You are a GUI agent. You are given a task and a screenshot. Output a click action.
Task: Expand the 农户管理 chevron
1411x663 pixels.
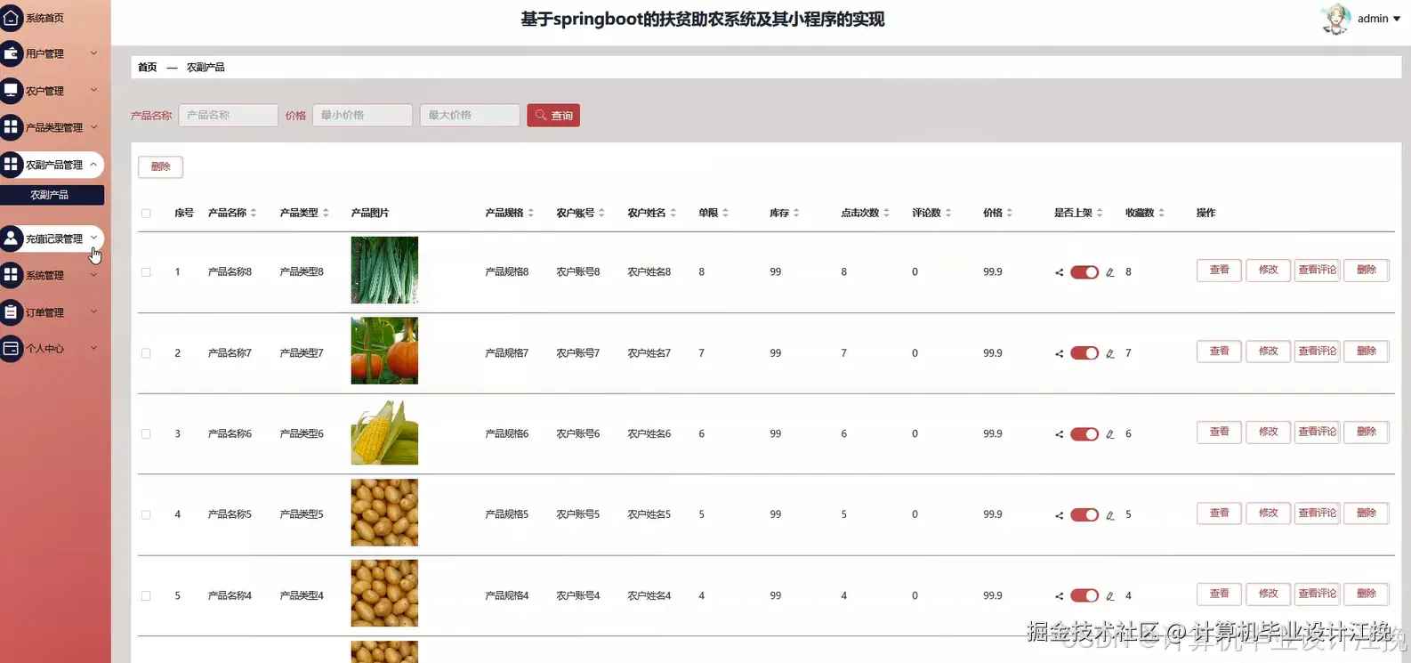click(x=94, y=90)
